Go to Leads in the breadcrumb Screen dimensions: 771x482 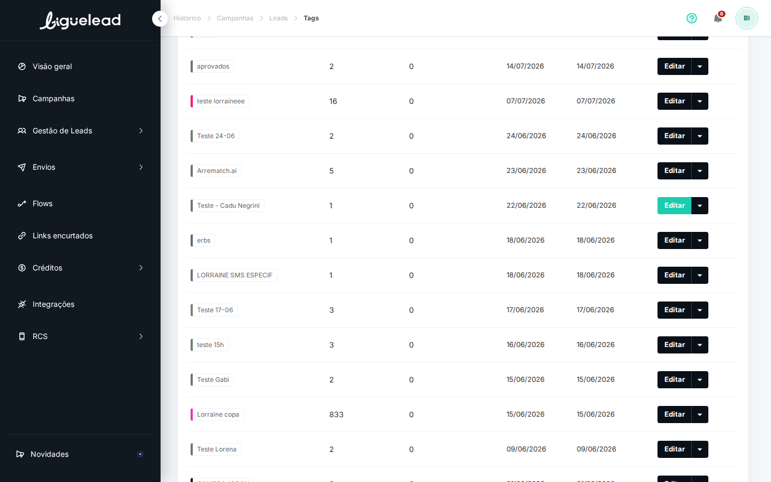(278, 18)
